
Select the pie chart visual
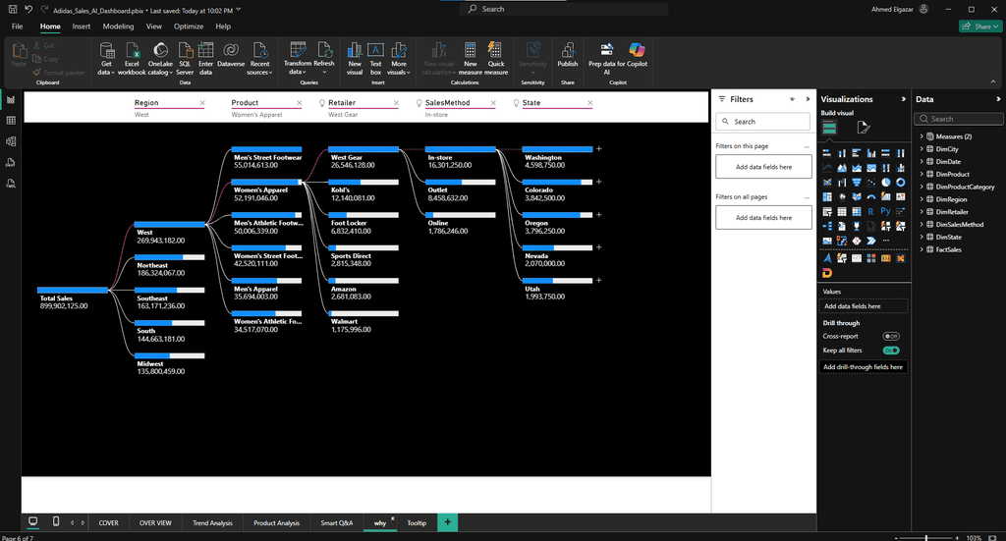click(x=886, y=182)
